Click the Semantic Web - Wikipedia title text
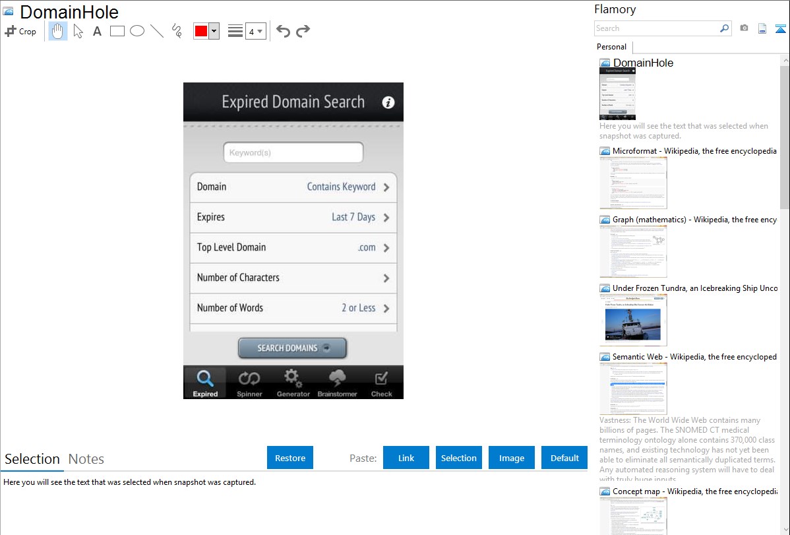Screen dimensions: 790x535 click(694, 356)
